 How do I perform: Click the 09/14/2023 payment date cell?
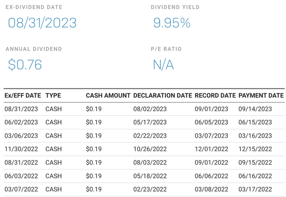point(255,109)
